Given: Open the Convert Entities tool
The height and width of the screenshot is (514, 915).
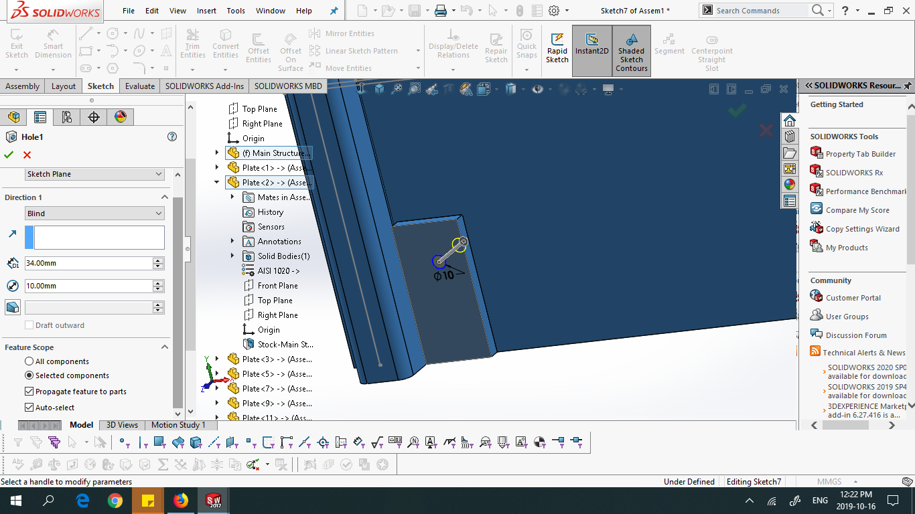Looking at the screenshot, I should click(x=226, y=44).
